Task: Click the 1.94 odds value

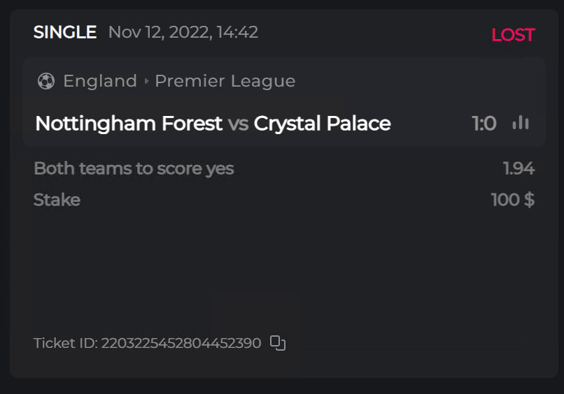Action: pos(519,168)
